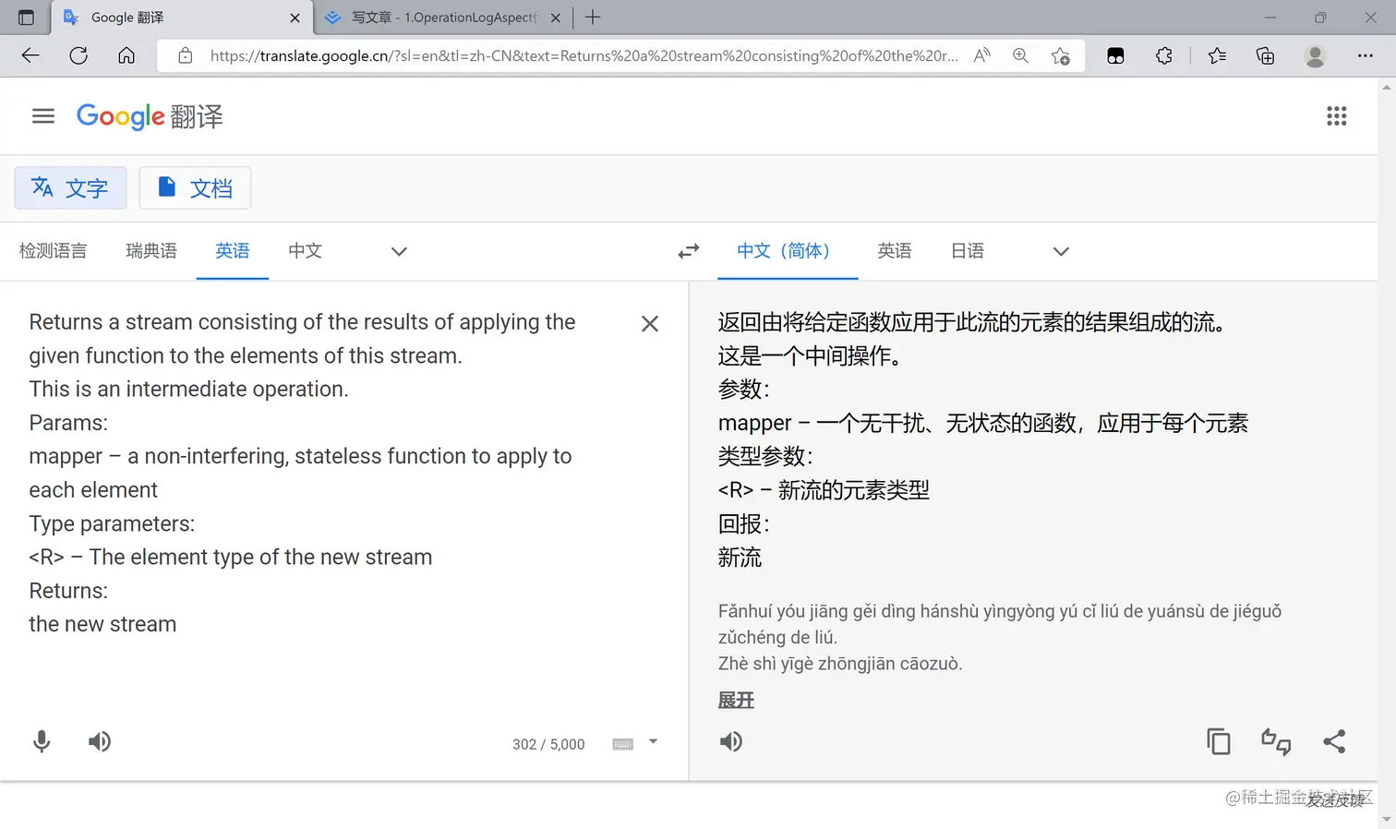Select 中文 as source language
This screenshot has height=829, width=1396.
[x=305, y=251]
